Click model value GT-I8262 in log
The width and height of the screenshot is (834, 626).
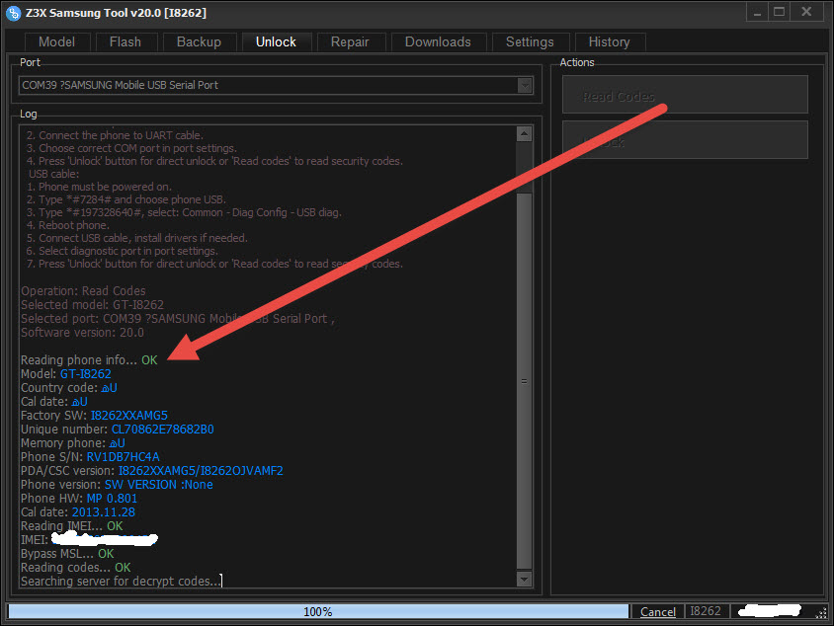point(86,374)
